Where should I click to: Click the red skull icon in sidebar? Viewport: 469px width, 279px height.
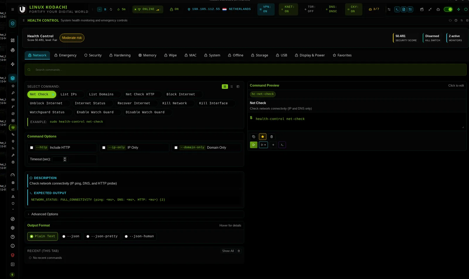pos(13,255)
